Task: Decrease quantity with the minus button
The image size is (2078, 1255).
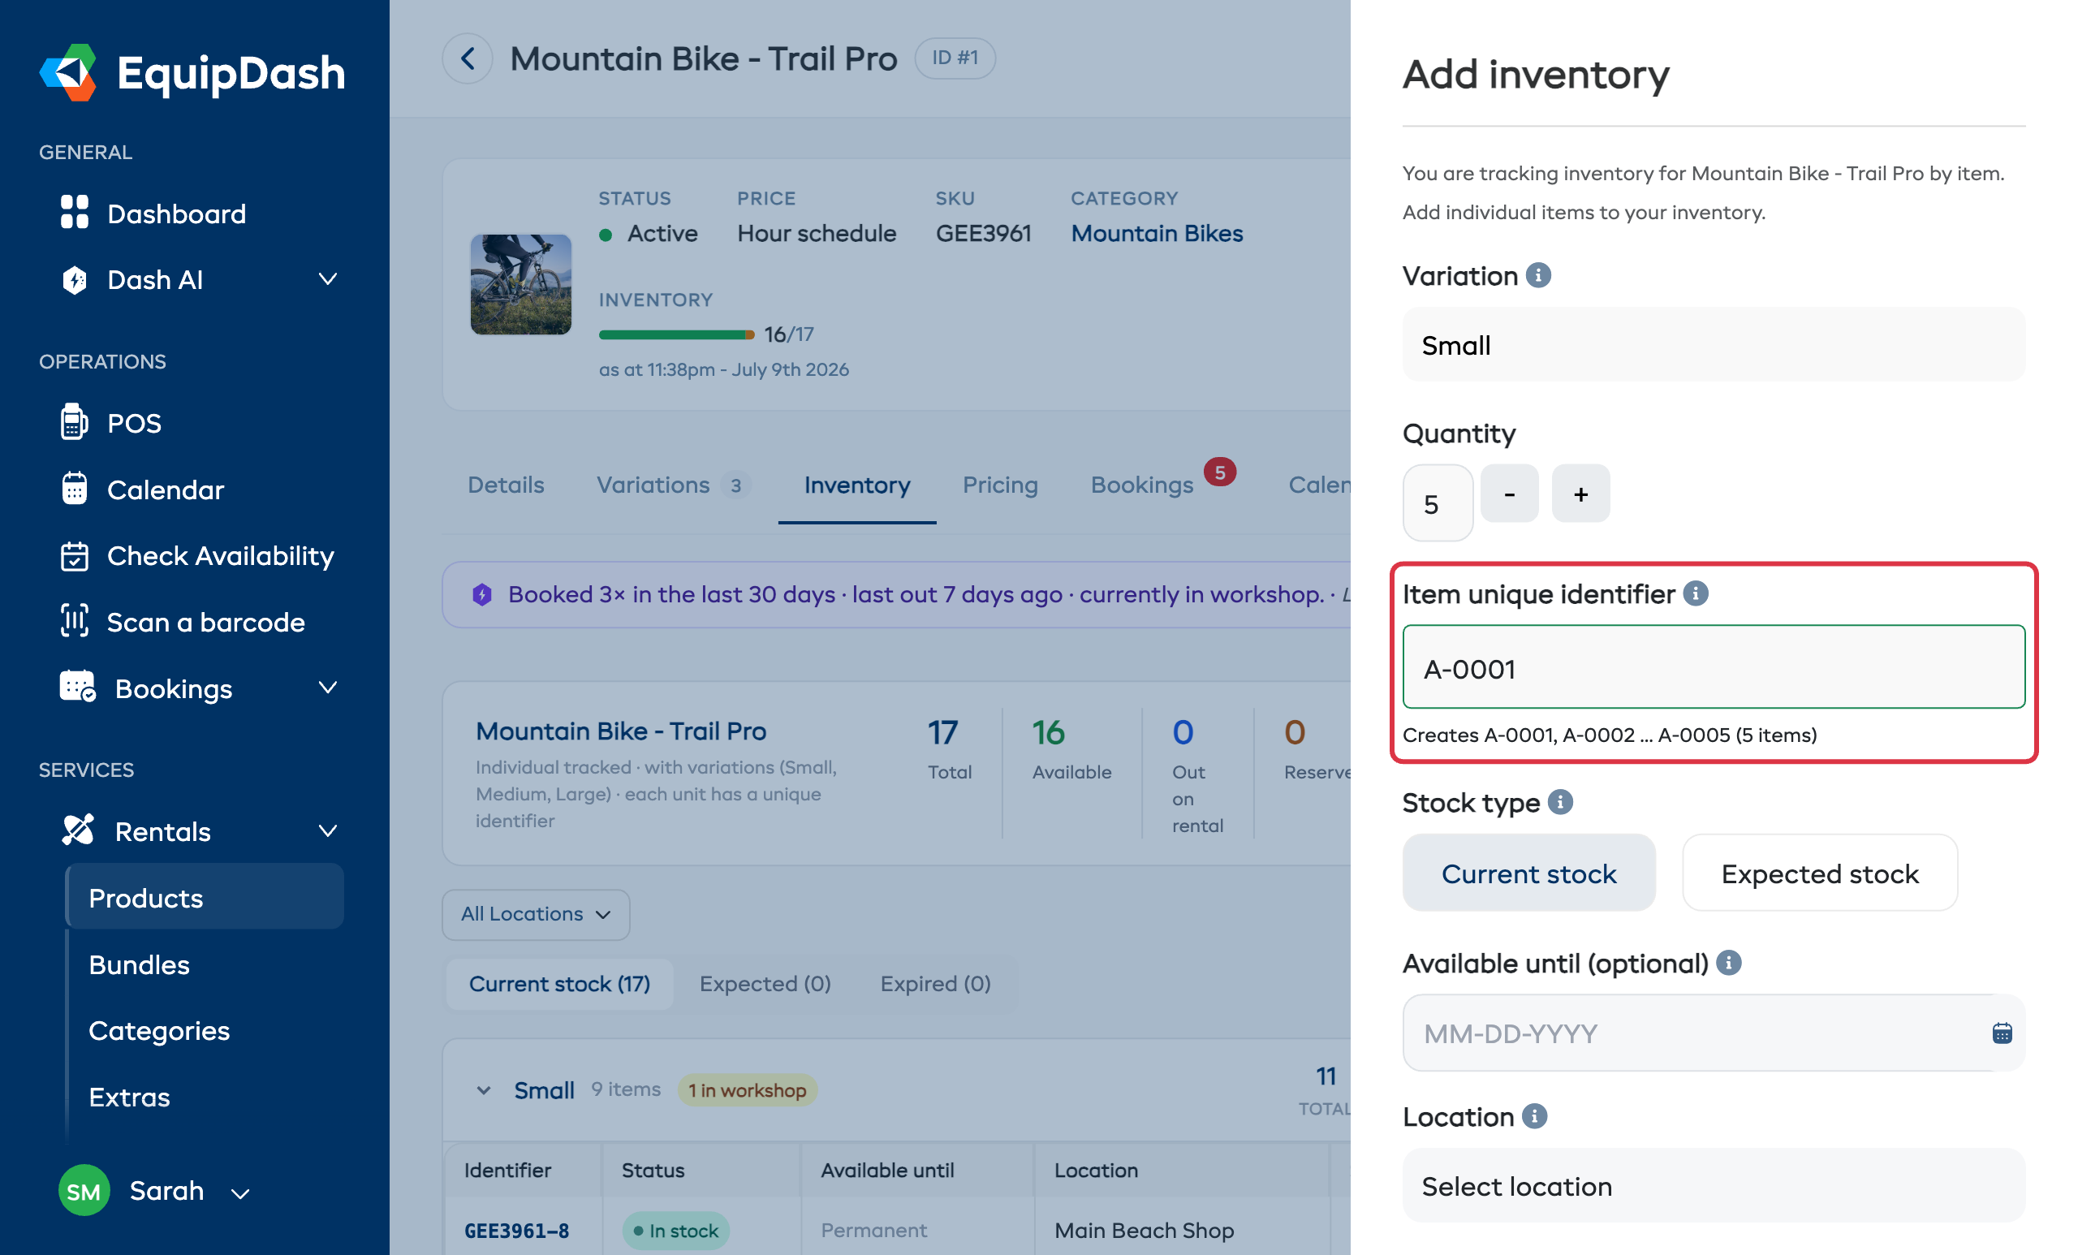Action: 1510,494
